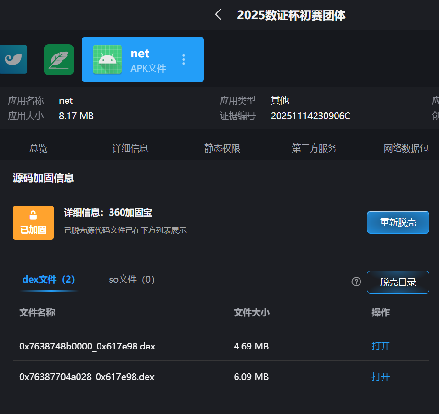Select the green feather app tile
Viewport: 439px width, 414px height.
[x=59, y=60]
